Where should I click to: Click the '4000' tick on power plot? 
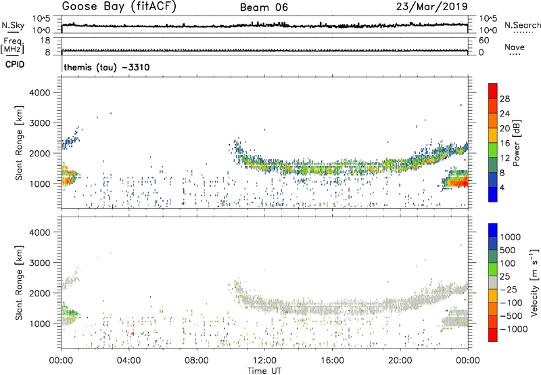pos(39,93)
